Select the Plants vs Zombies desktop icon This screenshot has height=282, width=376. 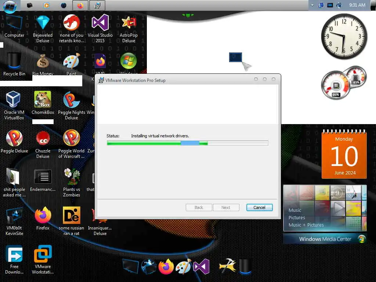click(x=71, y=183)
